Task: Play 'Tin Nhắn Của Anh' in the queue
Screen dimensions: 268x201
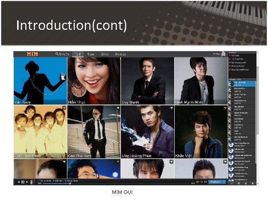Action: 242,175
